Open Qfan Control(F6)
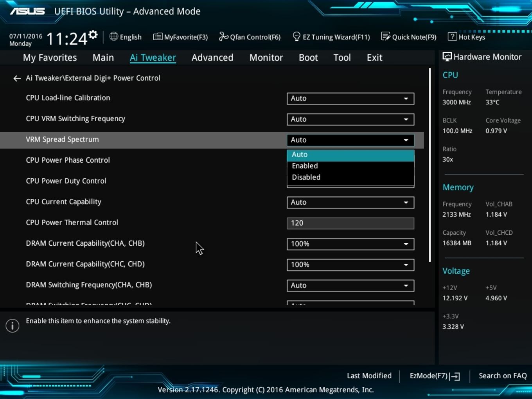Screen dimensions: 532x399 coord(250,37)
